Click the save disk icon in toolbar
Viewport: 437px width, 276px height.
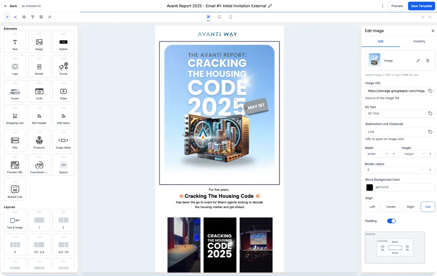41,17
